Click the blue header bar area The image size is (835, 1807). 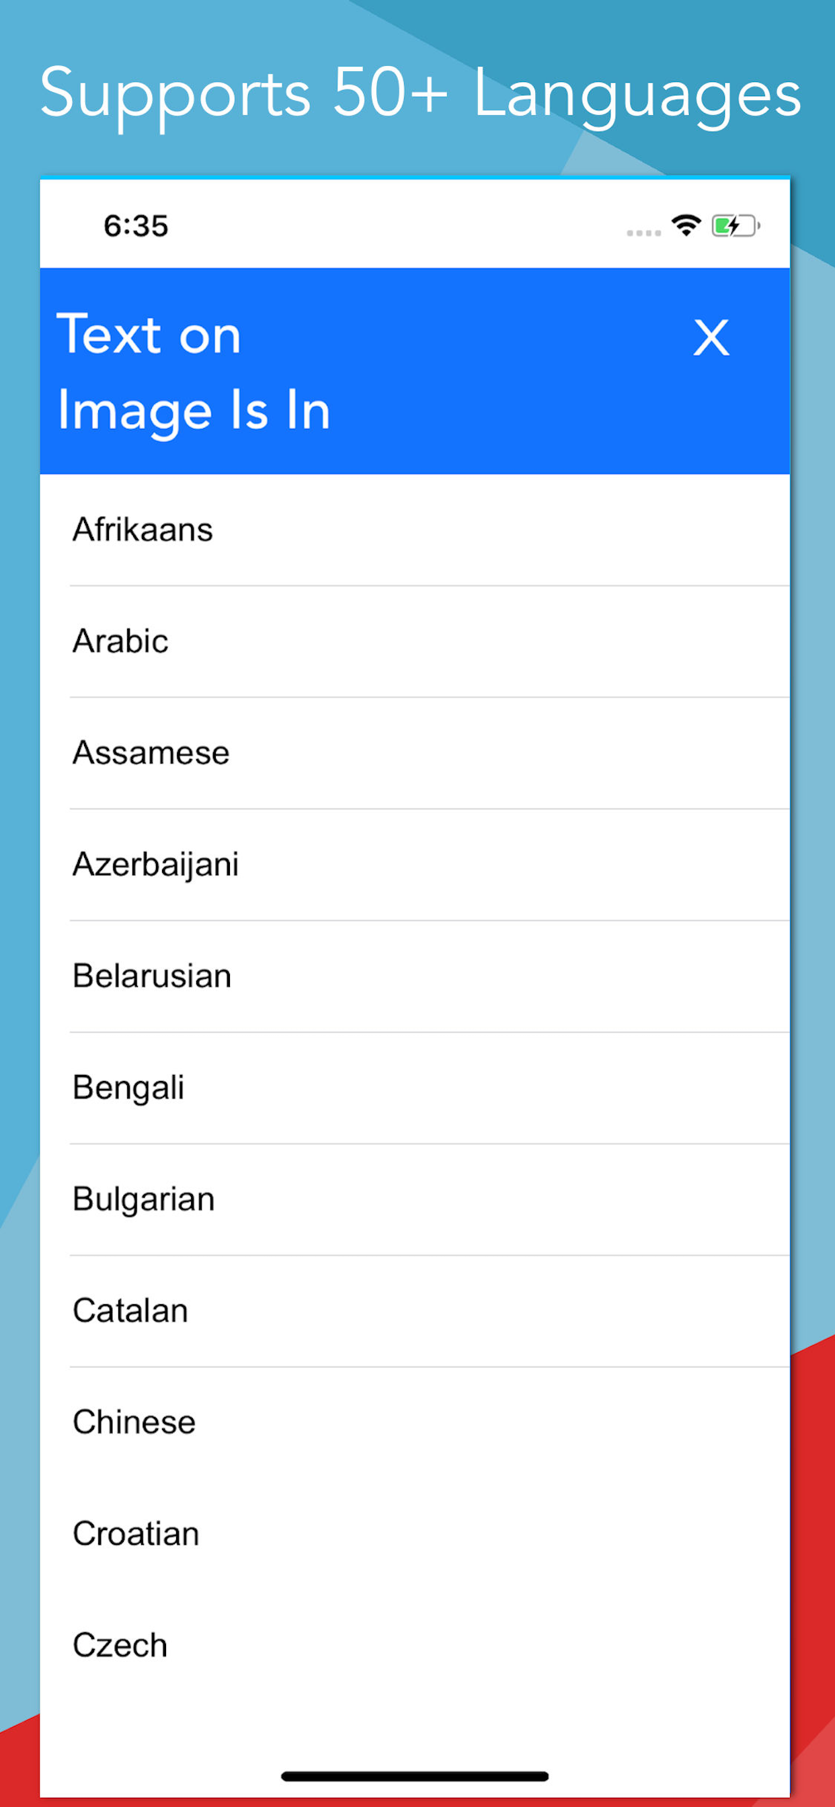coord(415,371)
